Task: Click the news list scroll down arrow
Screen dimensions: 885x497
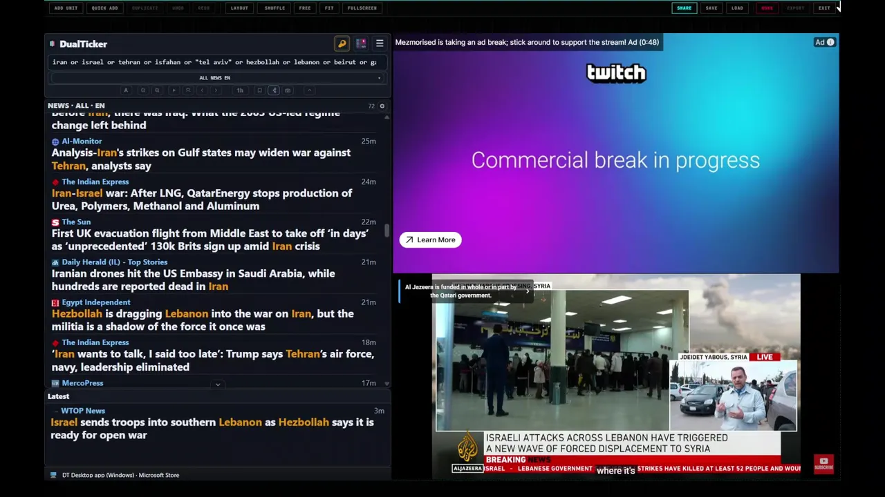Action: [x=386, y=384]
